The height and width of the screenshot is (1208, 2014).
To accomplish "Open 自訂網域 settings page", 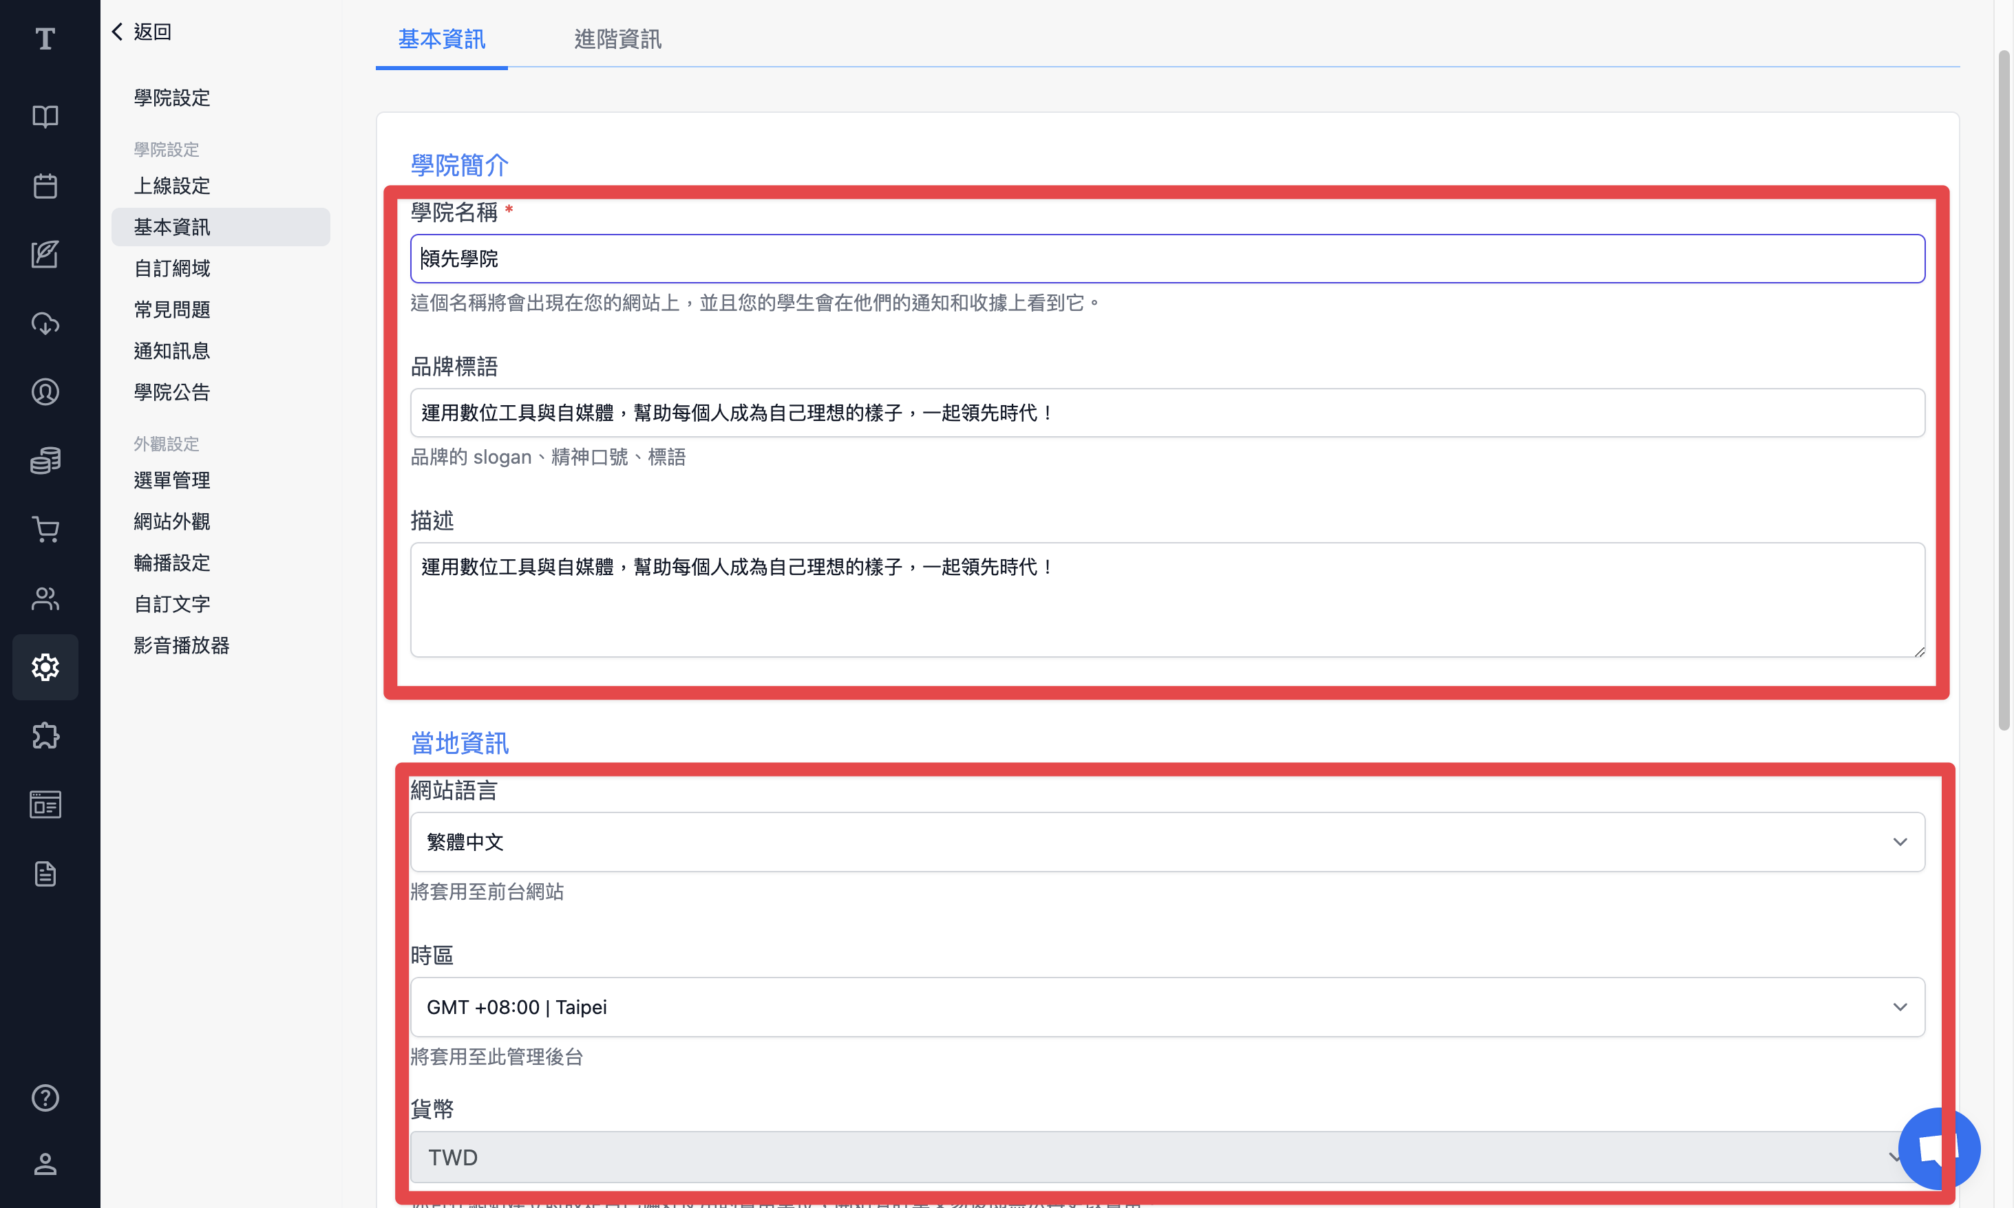I will [x=172, y=268].
